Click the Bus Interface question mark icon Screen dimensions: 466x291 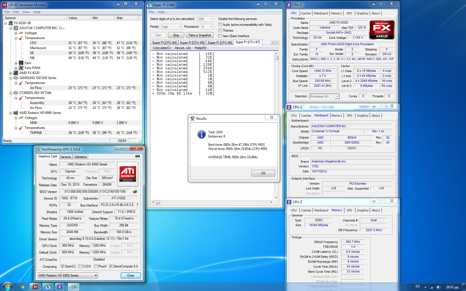click(137, 205)
